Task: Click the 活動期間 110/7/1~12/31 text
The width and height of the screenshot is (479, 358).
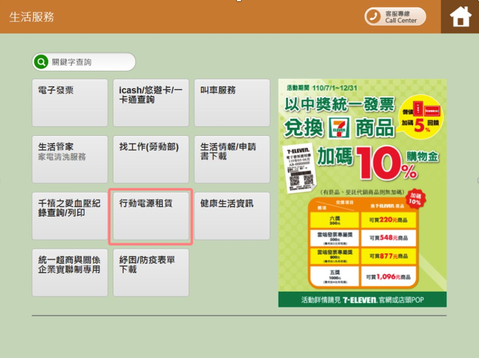Action: point(322,88)
